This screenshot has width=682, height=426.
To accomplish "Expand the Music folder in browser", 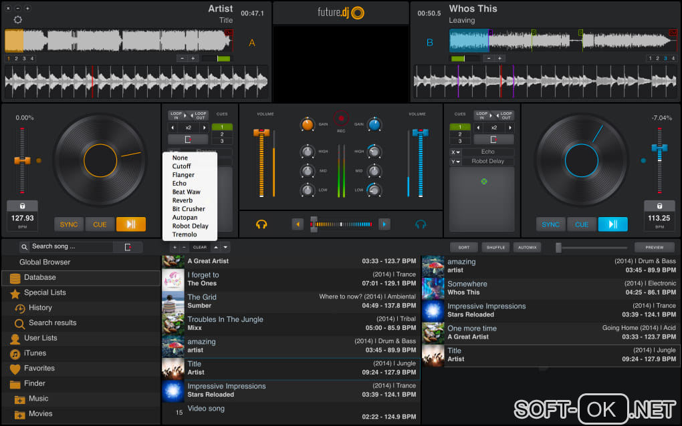I will tap(38, 399).
